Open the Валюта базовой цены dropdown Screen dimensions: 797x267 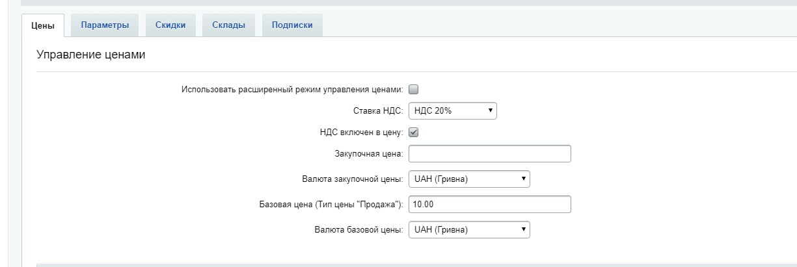click(x=468, y=229)
